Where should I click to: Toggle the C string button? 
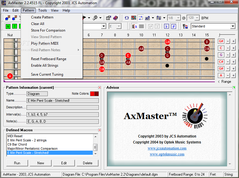click(x=221, y=48)
